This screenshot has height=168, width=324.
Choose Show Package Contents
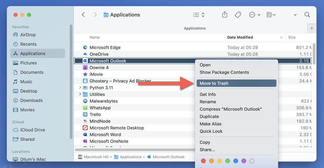pyautogui.click(x=236, y=72)
